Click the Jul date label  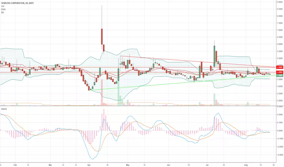207,165
